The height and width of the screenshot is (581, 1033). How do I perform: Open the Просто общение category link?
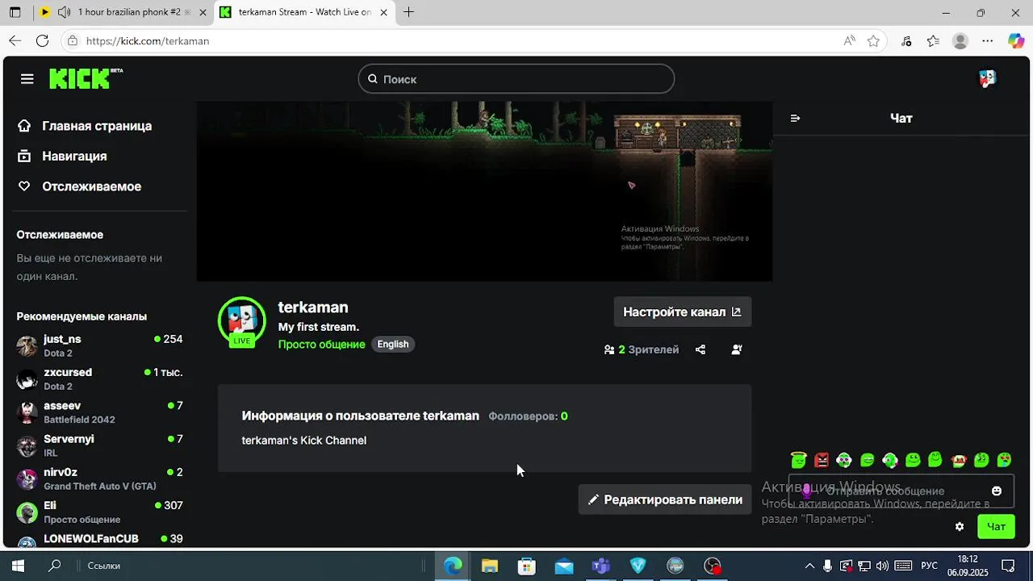point(321,345)
